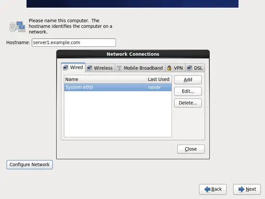Click the computers network icon beside hostname text
This screenshot has width=265, height=199.
coord(17,27)
